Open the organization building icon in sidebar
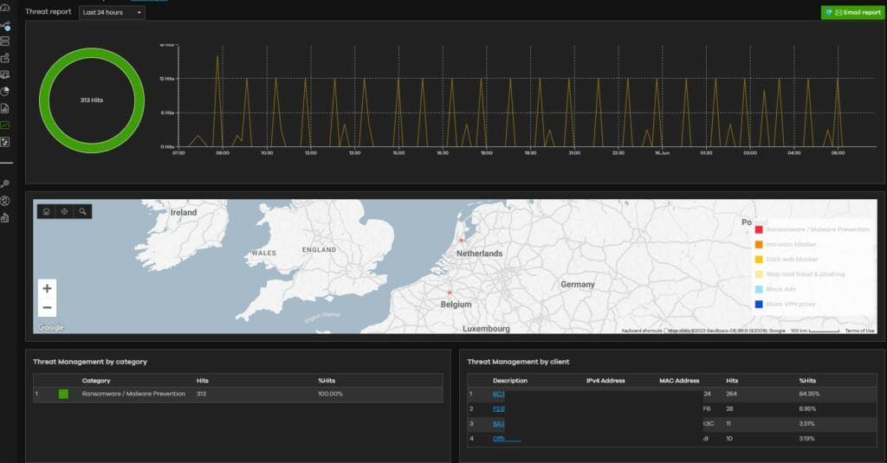The height and width of the screenshot is (463, 887). [x=5, y=218]
